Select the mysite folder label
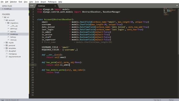The image size is (179, 101). click(11, 42)
